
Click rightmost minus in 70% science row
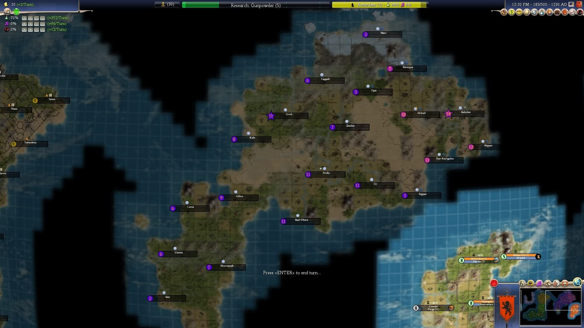pyautogui.click(x=43, y=18)
